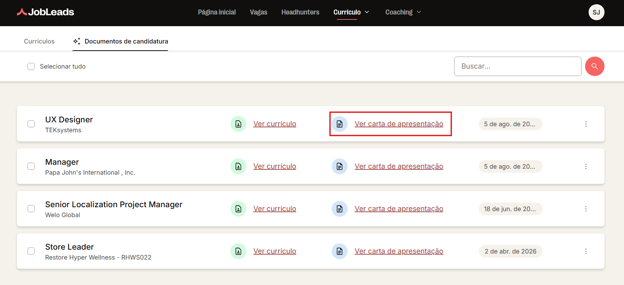This screenshot has height=285, width=624.
Task: Tick the UX Designer row checkbox
Action: pyautogui.click(x=31, y=124)
